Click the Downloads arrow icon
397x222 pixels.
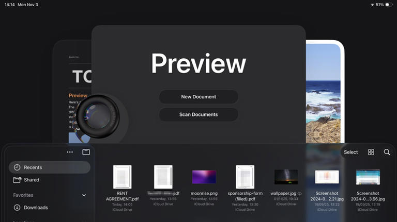(x=17, y=208)
